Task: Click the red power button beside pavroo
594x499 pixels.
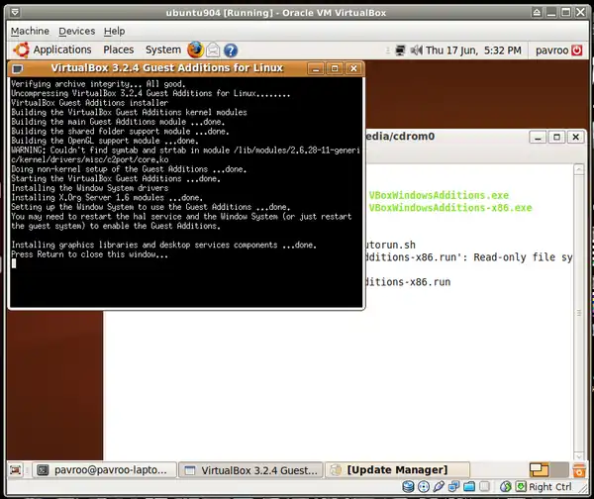Action: pos(578,50)
